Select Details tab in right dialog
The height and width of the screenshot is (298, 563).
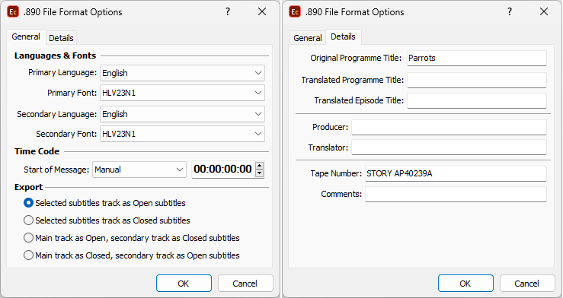click(x=344, y=37)
